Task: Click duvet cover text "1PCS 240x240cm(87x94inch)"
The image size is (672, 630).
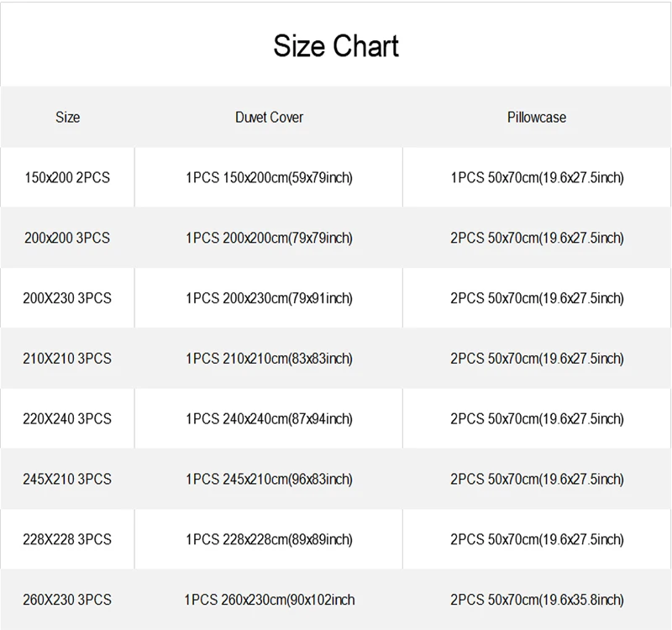Action: (269, 419)
